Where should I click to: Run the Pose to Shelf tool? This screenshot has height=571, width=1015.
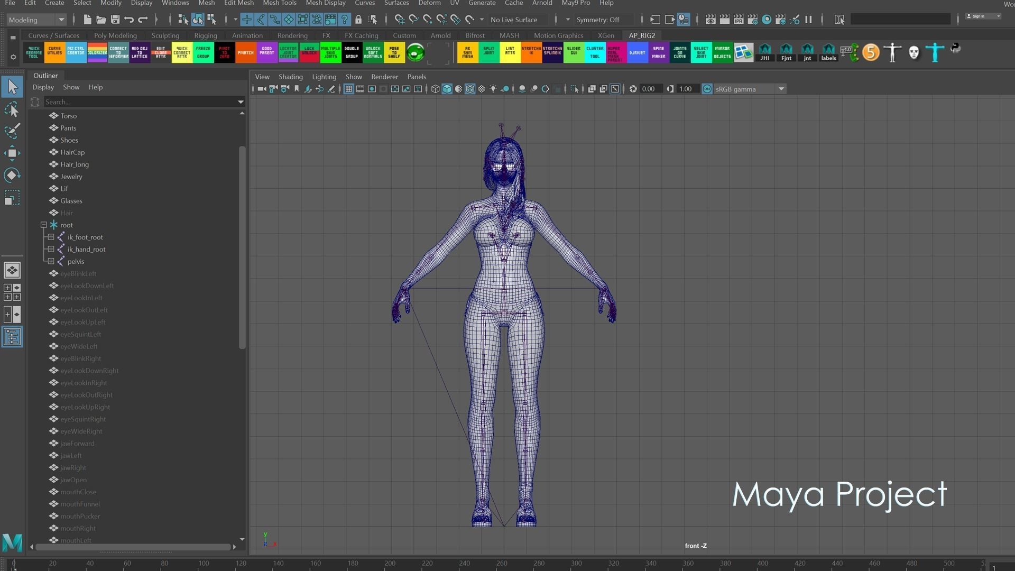[394, 52]
